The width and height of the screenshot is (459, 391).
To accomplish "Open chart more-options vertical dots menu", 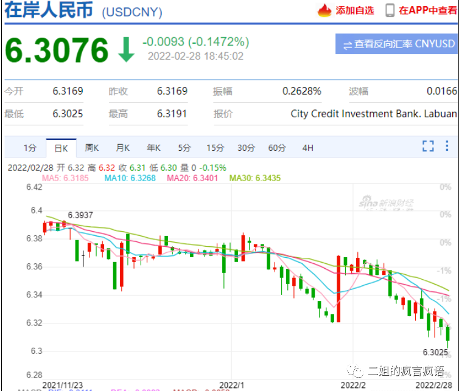I will pos(447,146).
